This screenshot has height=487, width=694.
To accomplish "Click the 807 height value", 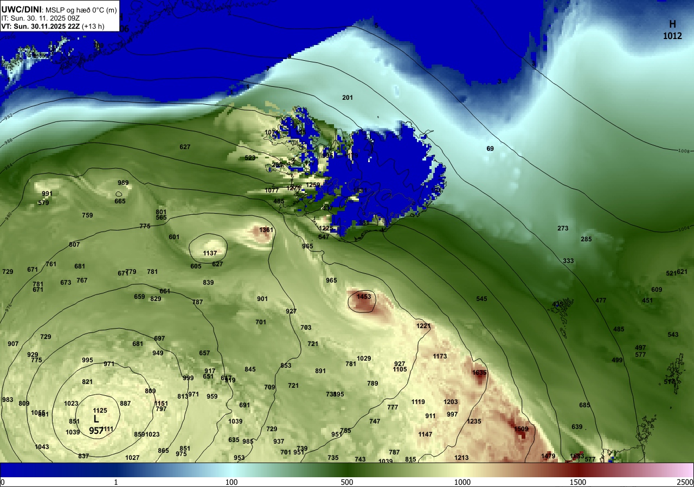I will [74, 245].
